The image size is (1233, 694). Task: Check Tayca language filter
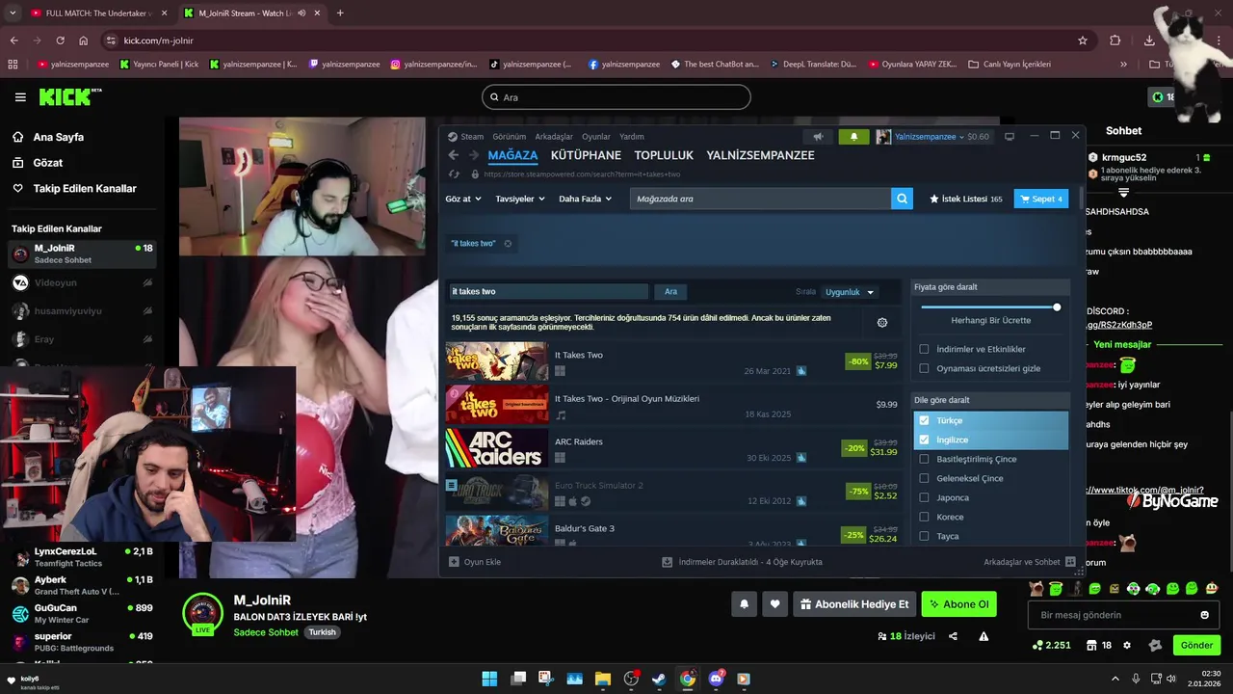924,536
